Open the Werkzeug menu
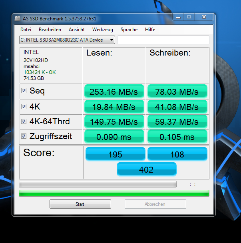 [103, 30]
